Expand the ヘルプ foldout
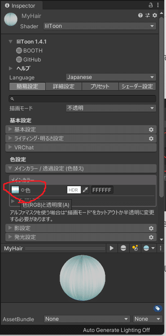This screenshot has height=336, width=166. [x=11, y=68]
